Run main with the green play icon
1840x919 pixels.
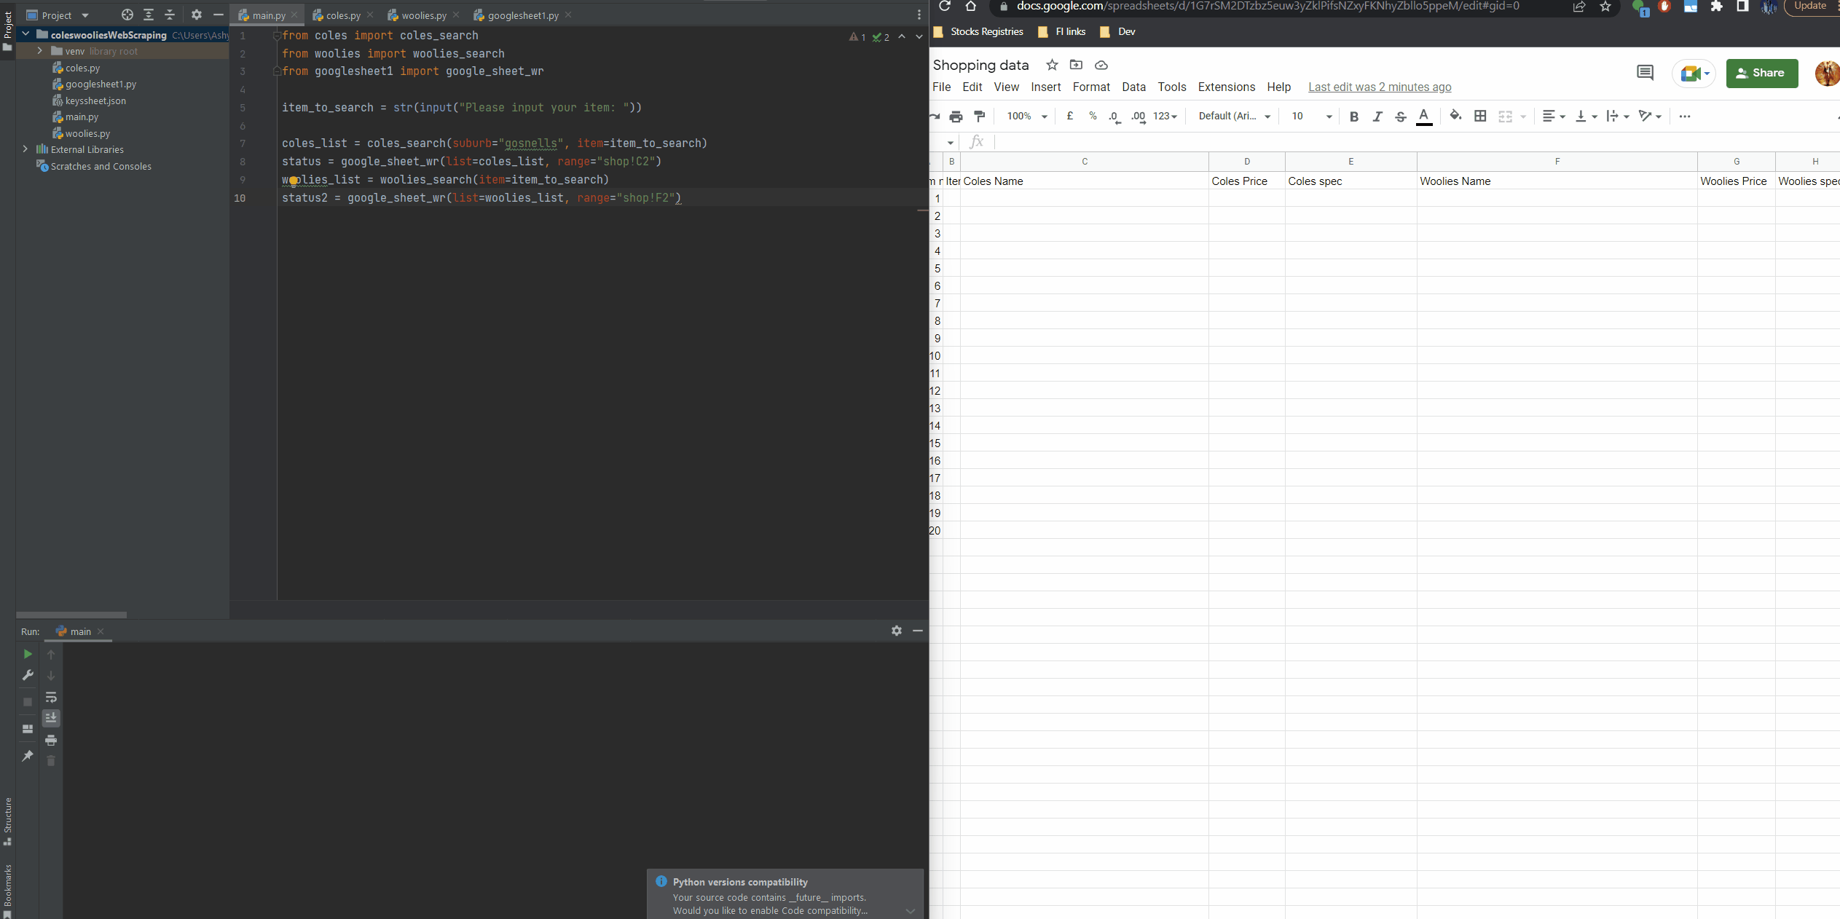(28, 654)
